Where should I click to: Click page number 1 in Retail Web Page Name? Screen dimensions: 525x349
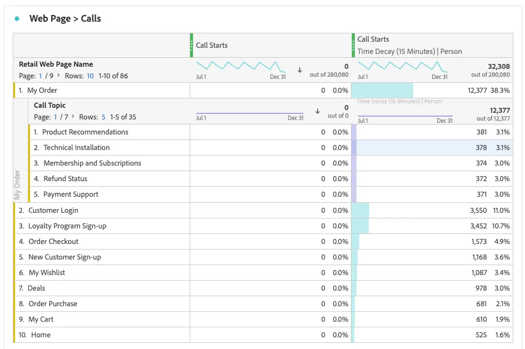[41, 76]
